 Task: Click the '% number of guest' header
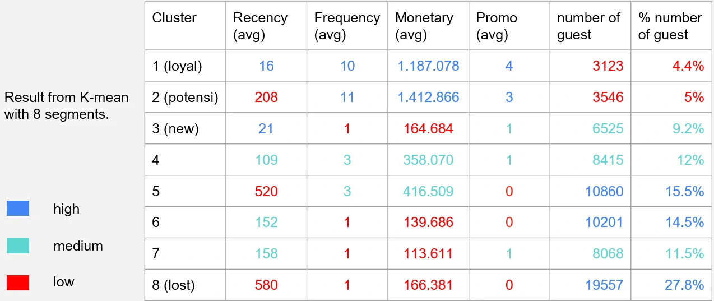[x=670, y=26]
